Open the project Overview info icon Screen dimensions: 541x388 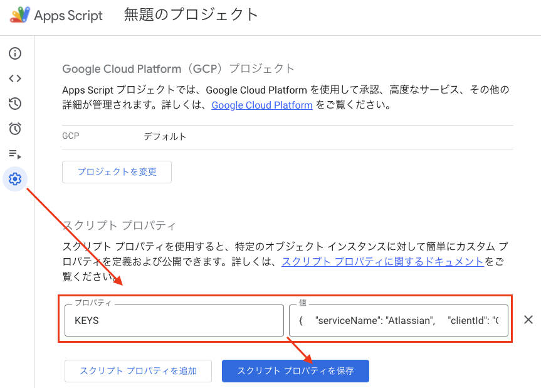click(16, 53)
